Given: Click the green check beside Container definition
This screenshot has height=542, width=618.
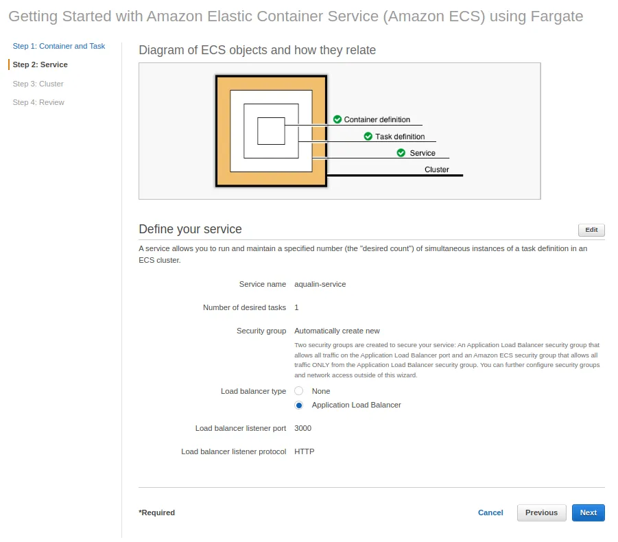Looking at the screenshot, I should point(337,119).
